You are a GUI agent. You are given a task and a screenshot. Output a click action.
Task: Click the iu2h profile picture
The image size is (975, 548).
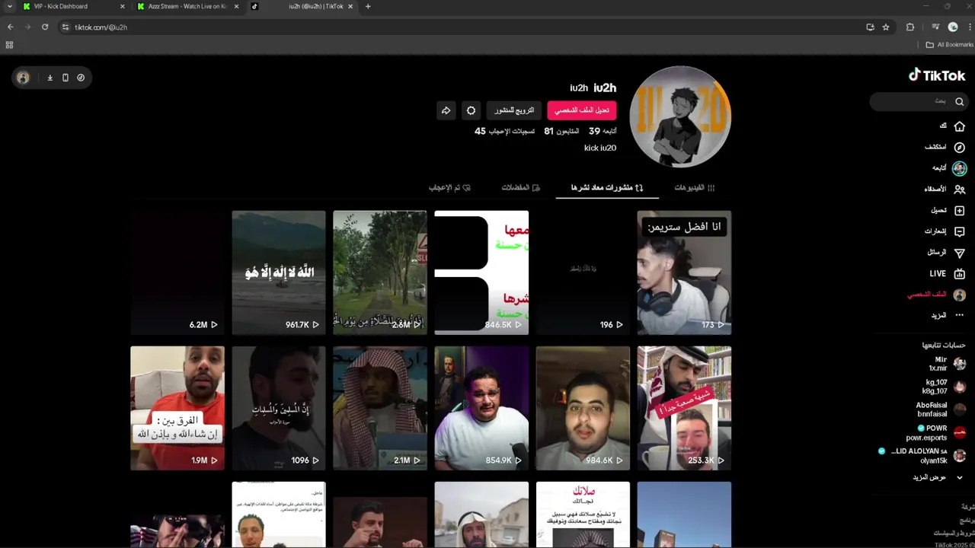680,116
